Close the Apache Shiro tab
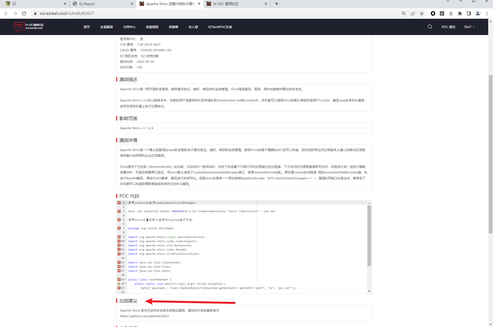Screen dimensions: 493x327 coord(199,4)
